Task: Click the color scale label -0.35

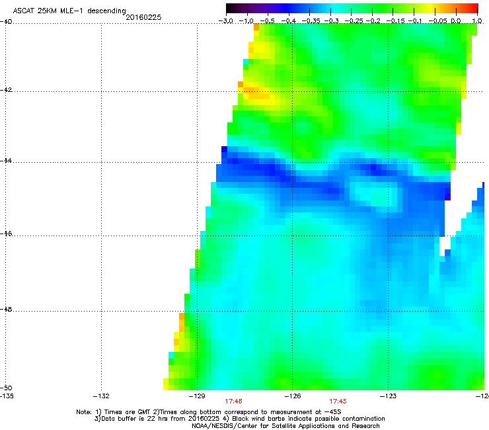Action: [309, 21]
